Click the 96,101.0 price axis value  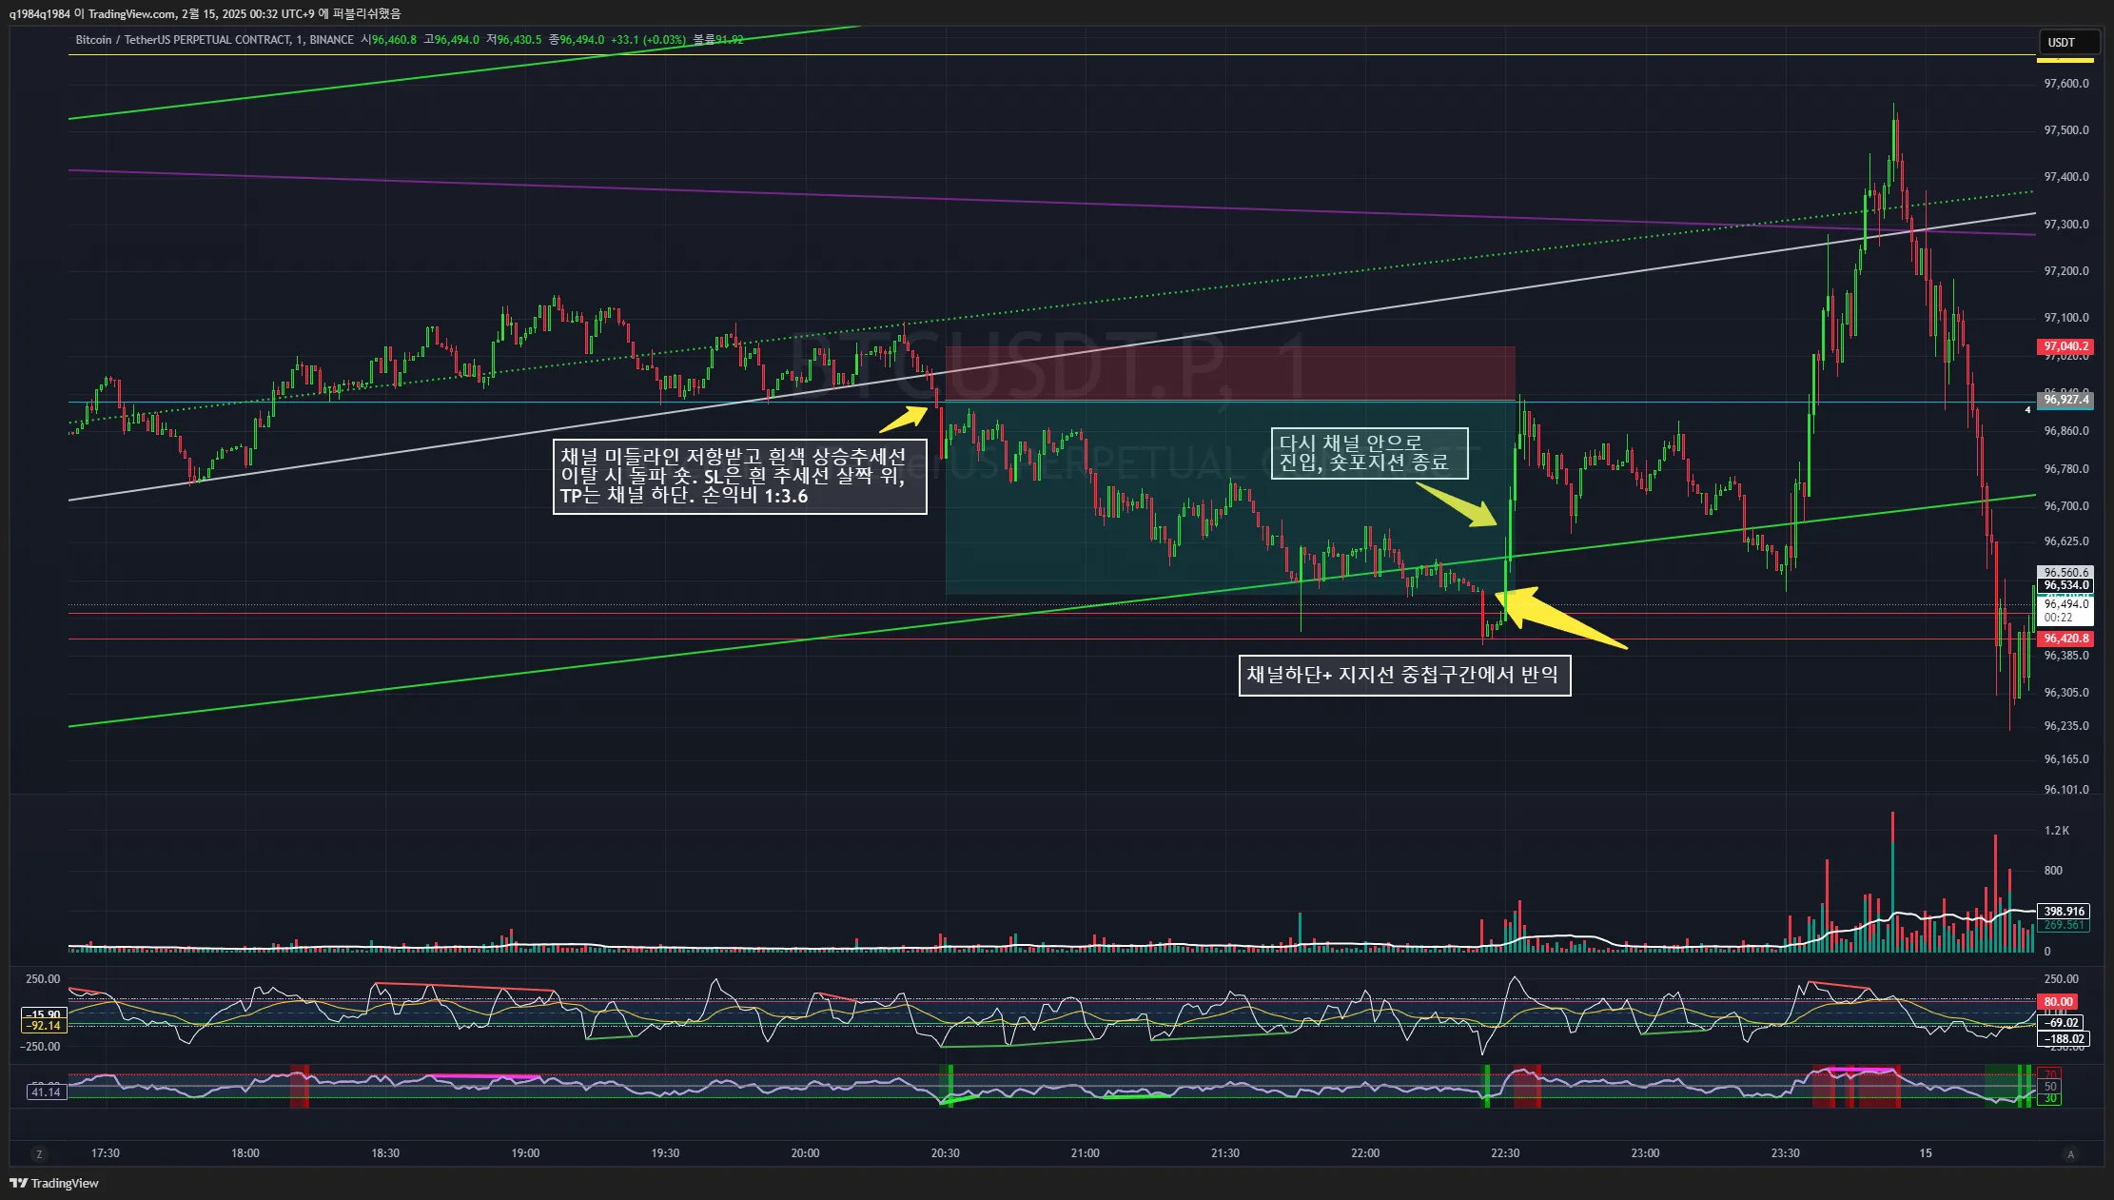(x=2066, y=790)
